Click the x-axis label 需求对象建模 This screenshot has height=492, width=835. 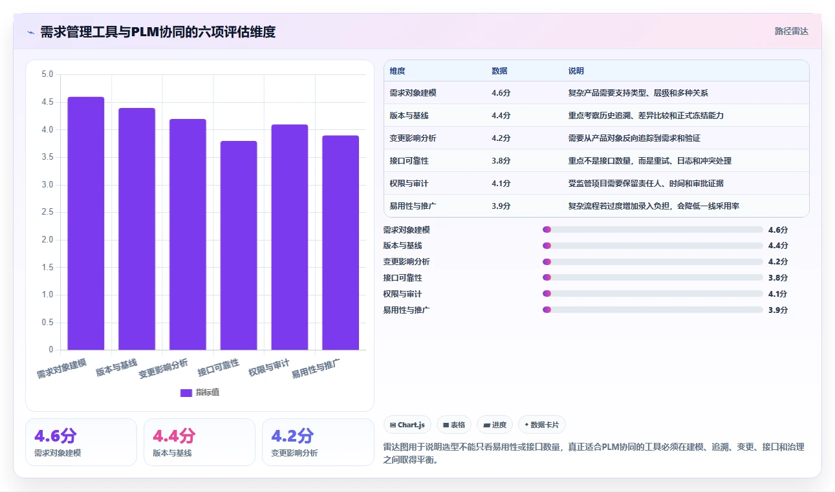62,367
